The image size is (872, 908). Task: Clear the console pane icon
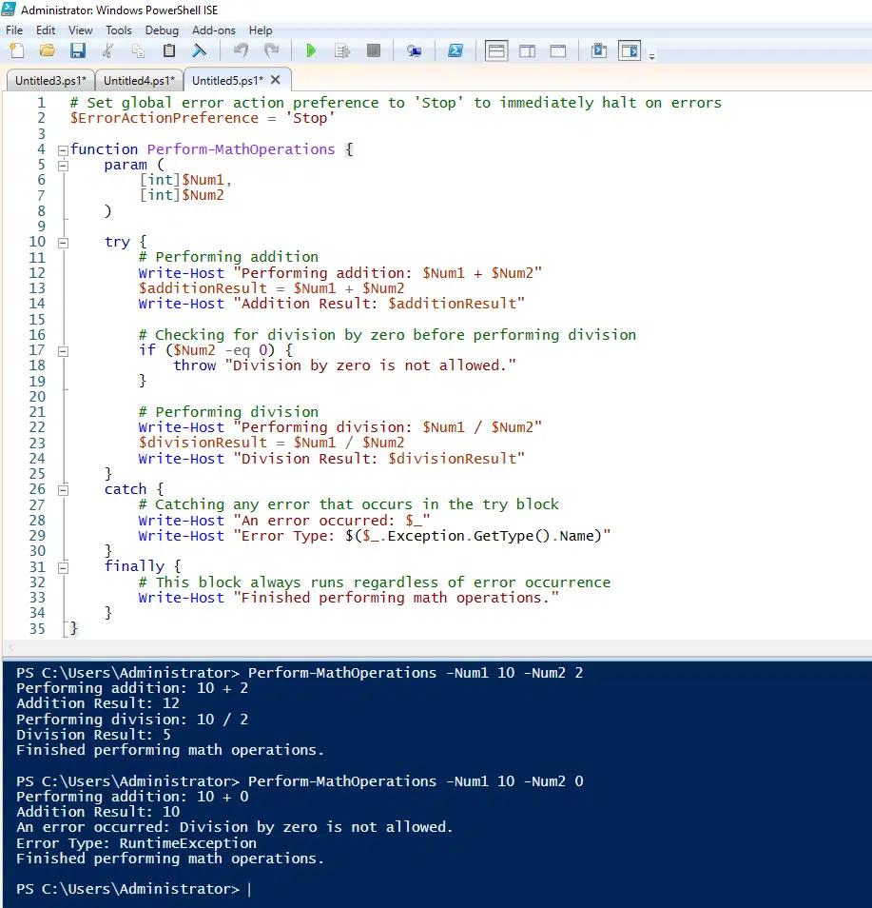(x=199, y=51)
